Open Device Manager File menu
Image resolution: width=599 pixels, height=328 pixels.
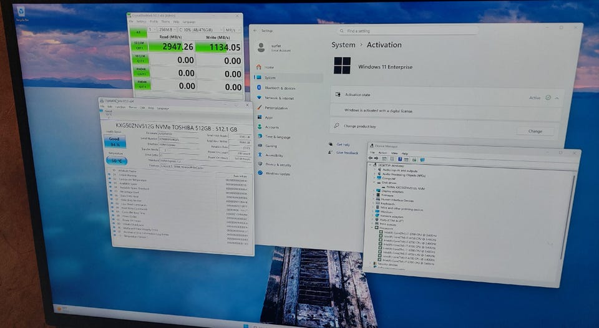point(372,152)
